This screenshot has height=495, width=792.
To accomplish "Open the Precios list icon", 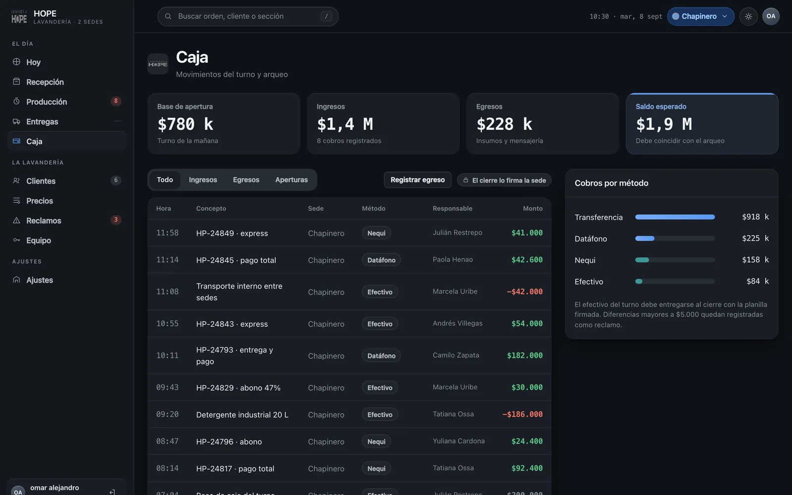I will coord(16,200).
